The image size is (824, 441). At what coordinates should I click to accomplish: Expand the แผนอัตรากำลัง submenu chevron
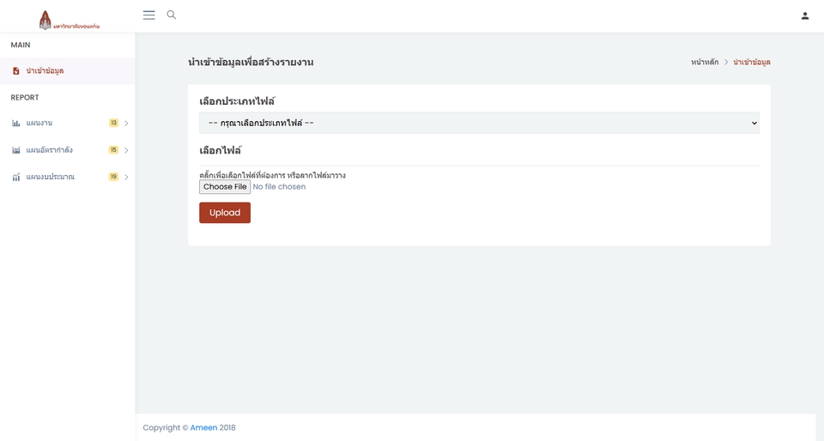[126, 150]
